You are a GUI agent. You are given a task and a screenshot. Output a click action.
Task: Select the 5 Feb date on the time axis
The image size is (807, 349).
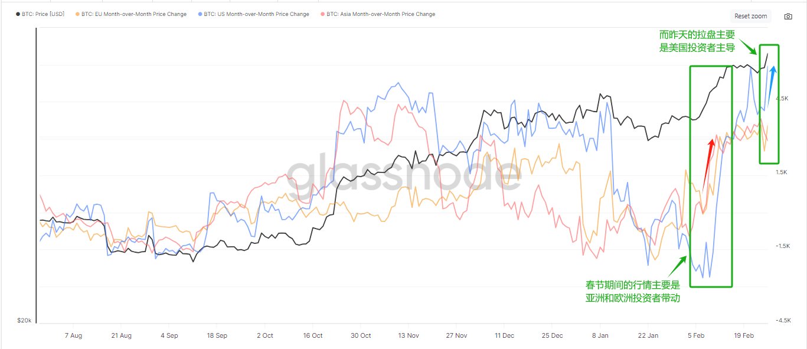click(695, 335)
